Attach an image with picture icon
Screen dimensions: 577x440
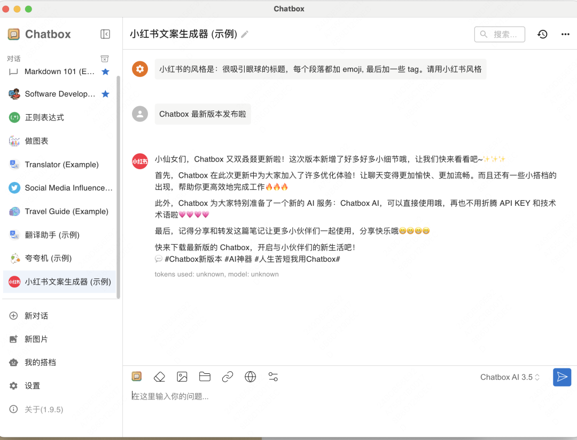(182, 377)
